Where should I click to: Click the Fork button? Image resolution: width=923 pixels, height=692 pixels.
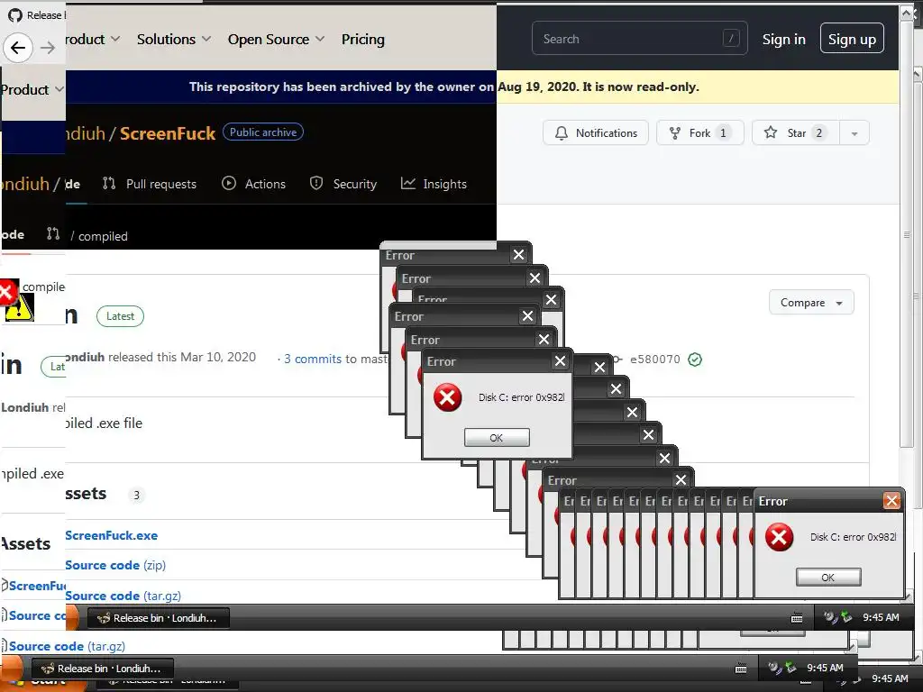700,133
